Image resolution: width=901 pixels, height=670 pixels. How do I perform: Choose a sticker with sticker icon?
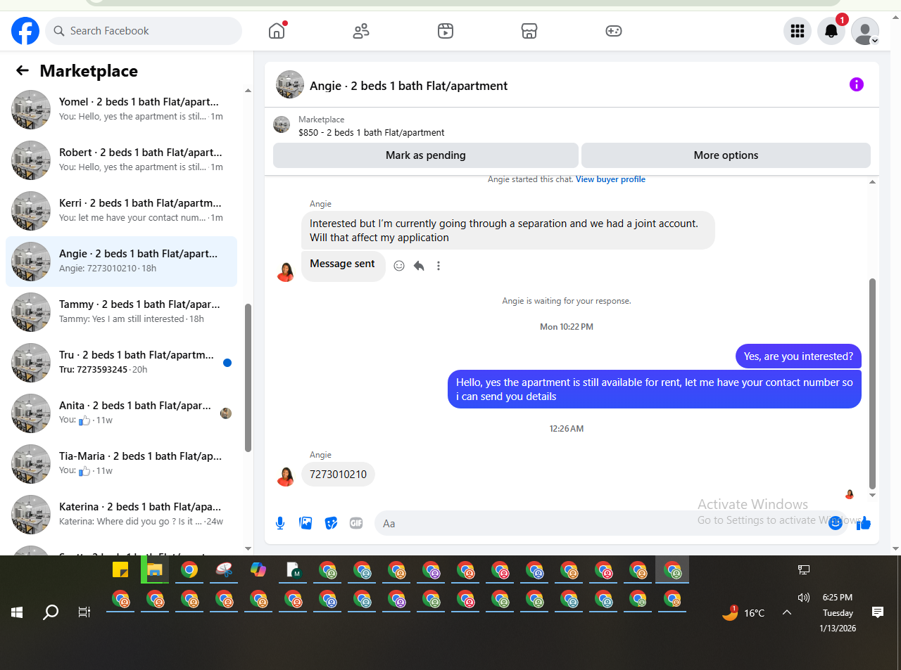pos(331,523)
